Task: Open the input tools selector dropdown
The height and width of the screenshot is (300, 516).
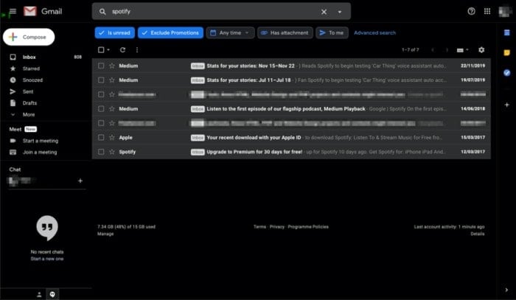Action: coord(462,50)
